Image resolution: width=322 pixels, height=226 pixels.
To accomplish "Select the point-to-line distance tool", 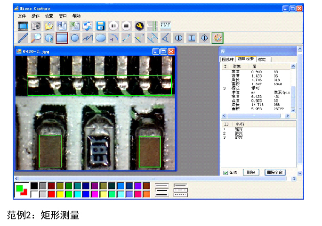I will tap(139, 38).
